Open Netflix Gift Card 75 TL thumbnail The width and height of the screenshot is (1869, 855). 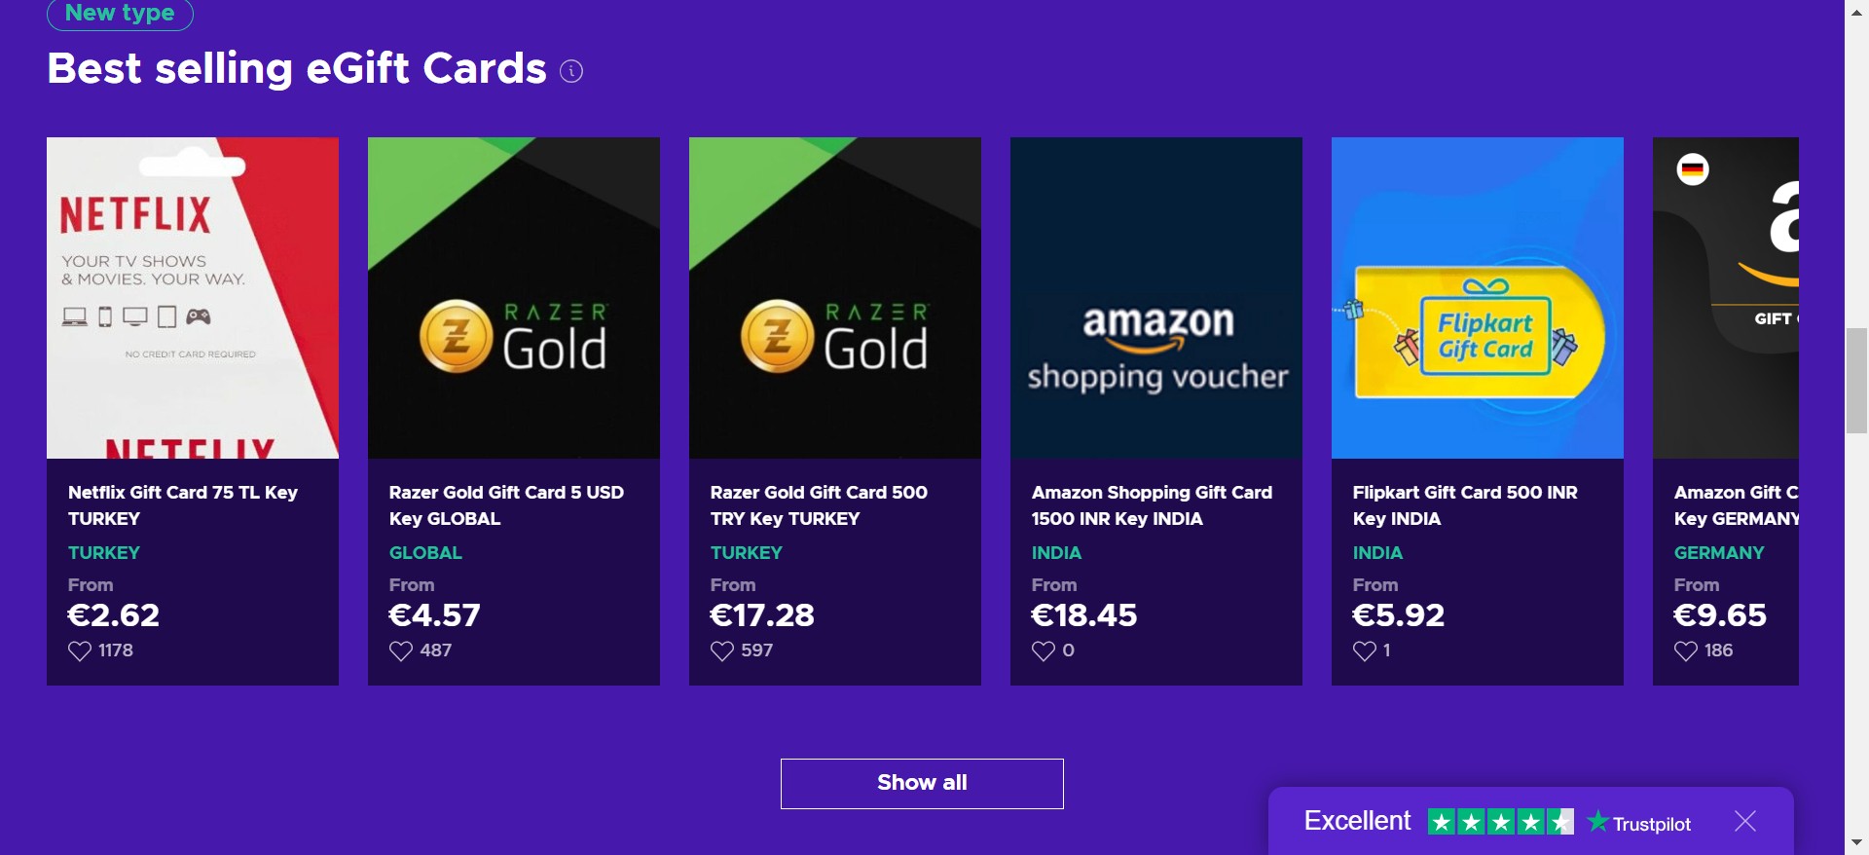pyautogui.click(x=193, y=298)
